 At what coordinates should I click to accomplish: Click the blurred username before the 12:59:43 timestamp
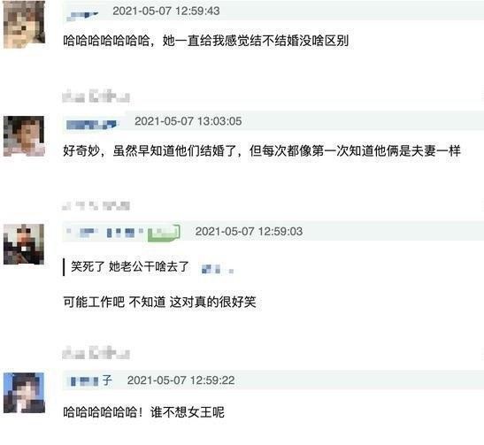pyautogui.click(x=82, y=15)
